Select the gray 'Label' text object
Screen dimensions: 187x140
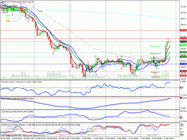coord(40,11)
